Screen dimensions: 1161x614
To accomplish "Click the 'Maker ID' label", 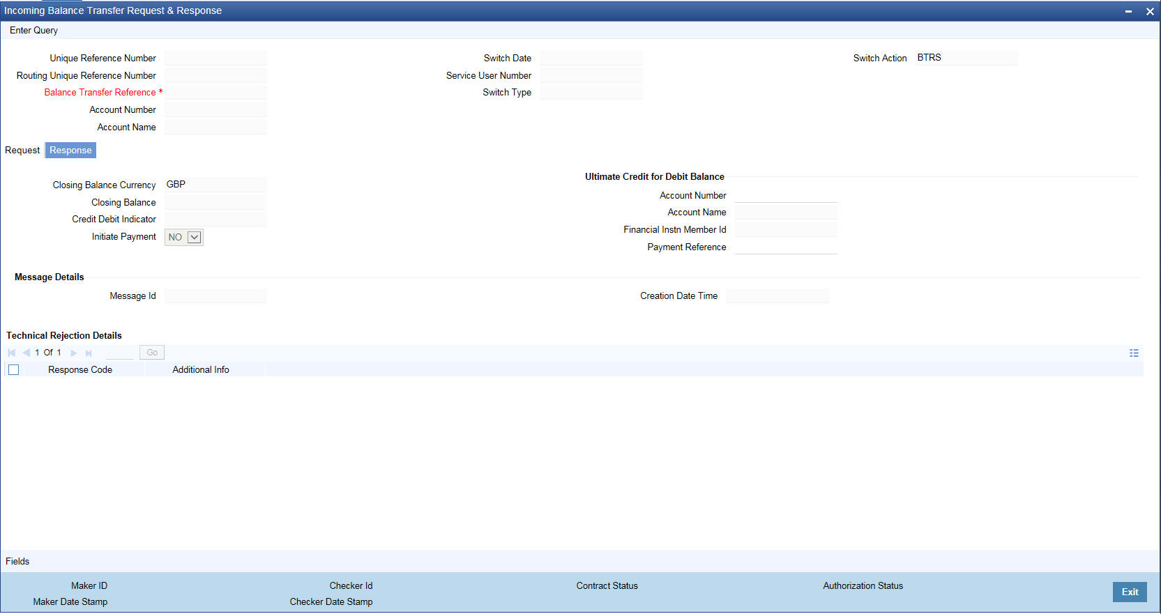I will tap(89, 585).
